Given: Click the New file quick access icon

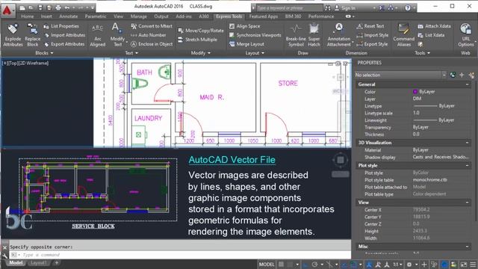Looking at the screenshot, I should tap(22, 7).
